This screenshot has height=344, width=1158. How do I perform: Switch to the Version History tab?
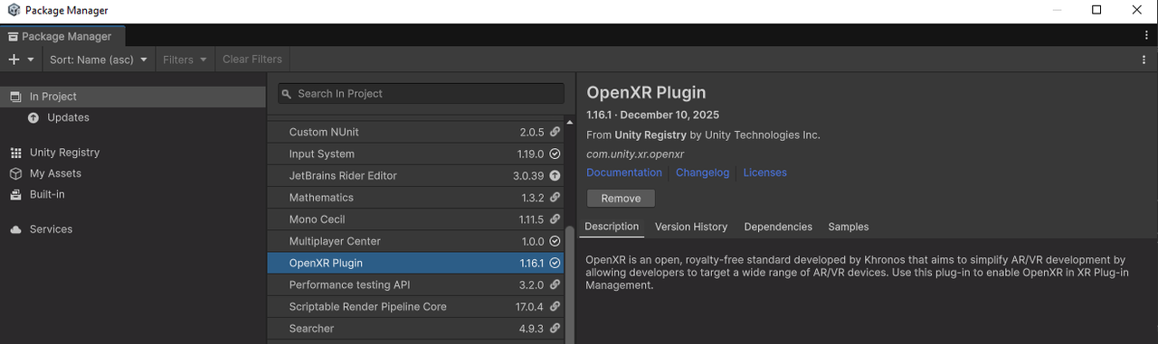[x=691, y=227]
